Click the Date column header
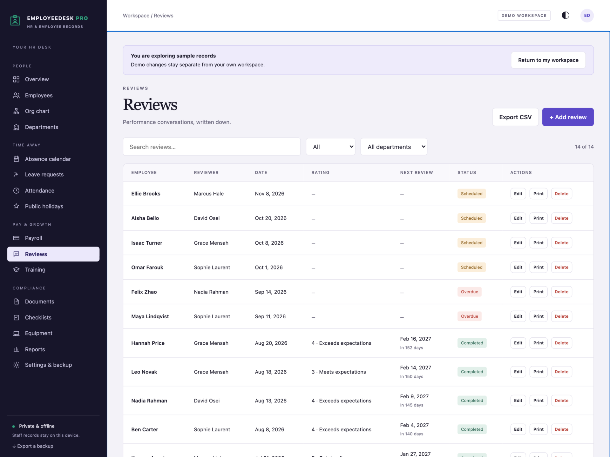Image resolution: width=610 pixels, height=457 pixels. tap(261, 173)
